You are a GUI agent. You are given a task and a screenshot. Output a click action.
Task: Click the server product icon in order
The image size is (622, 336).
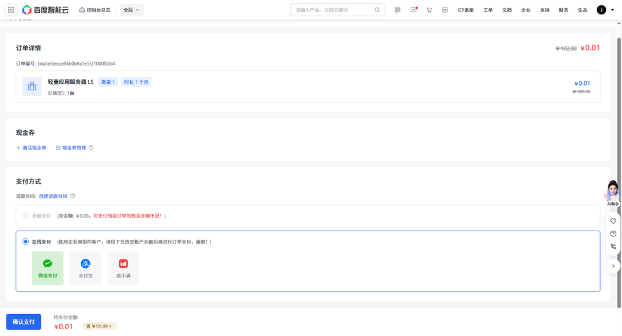click(x=32, y=86)
